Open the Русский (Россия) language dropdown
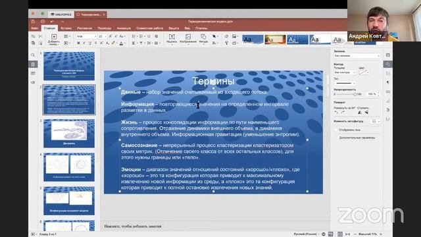Screen dimensions: 421x237 (307, 234)
